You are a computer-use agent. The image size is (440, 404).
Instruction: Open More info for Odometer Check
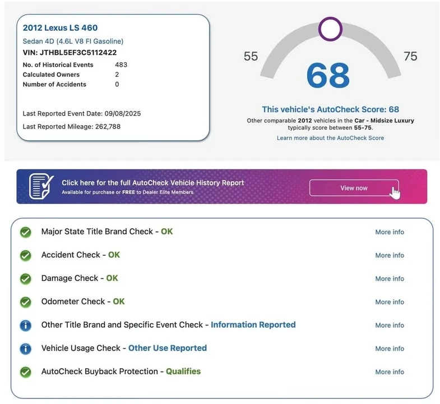[x=390, y=302]
